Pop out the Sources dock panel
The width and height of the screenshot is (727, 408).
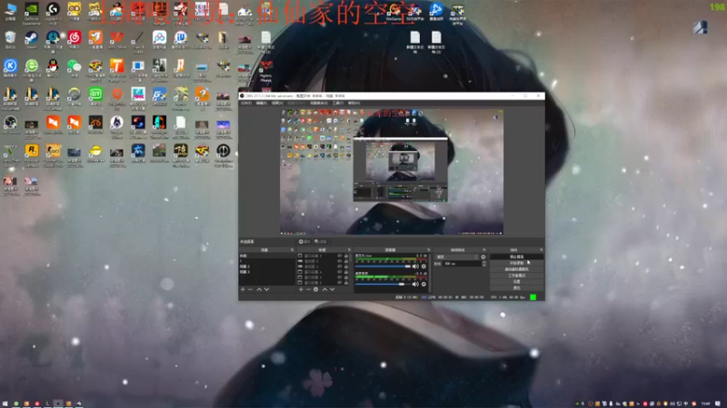pos(349,250)
